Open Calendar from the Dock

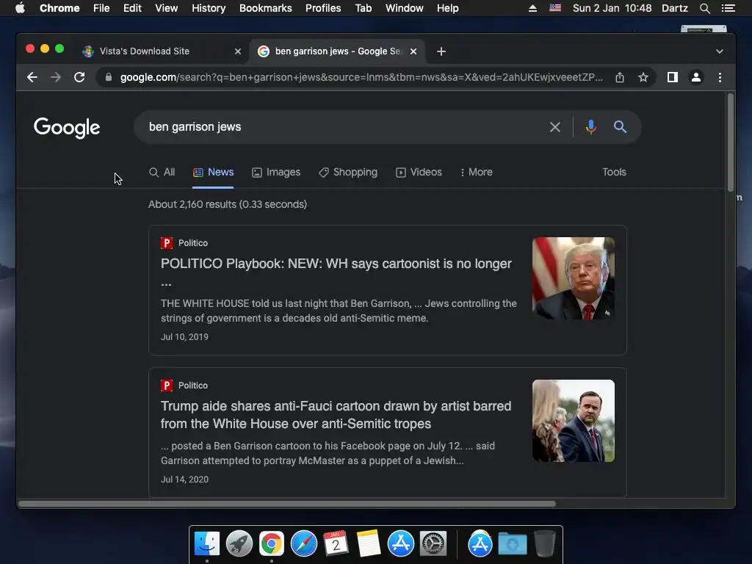coord(336,544)
